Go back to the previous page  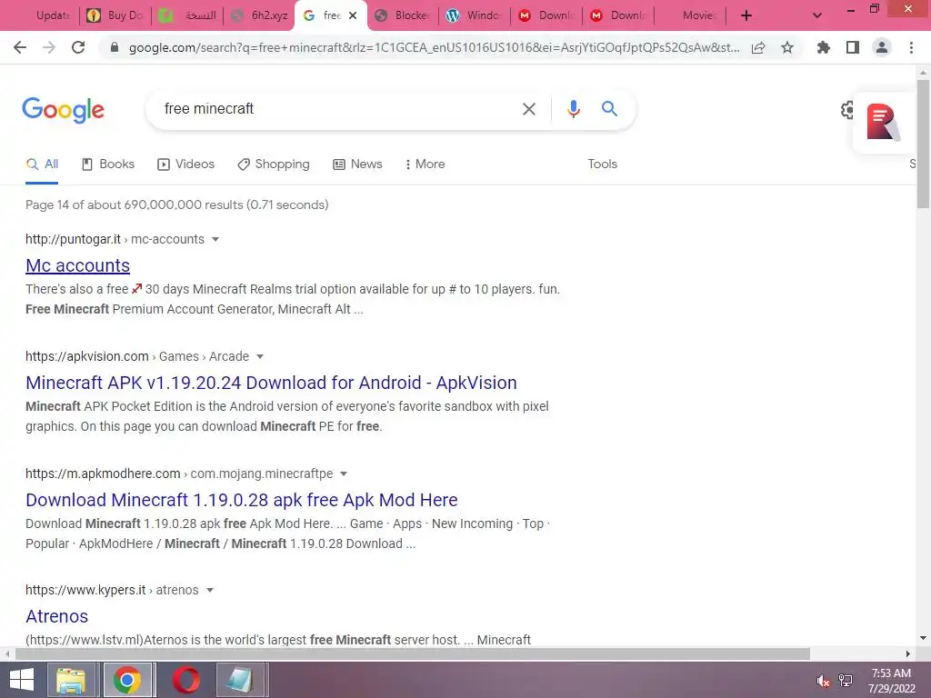[20, 47]
